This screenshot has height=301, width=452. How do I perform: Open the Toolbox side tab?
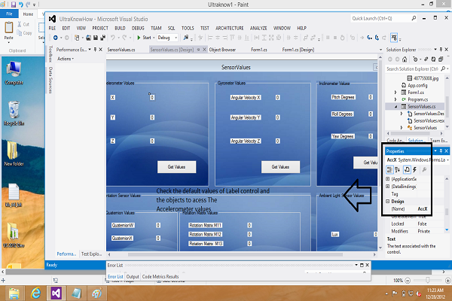point(50,54)
